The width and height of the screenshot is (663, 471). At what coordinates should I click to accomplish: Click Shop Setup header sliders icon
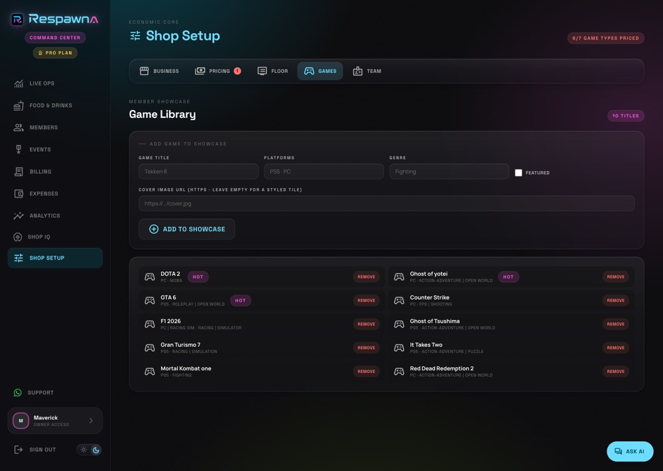(135, 36)
